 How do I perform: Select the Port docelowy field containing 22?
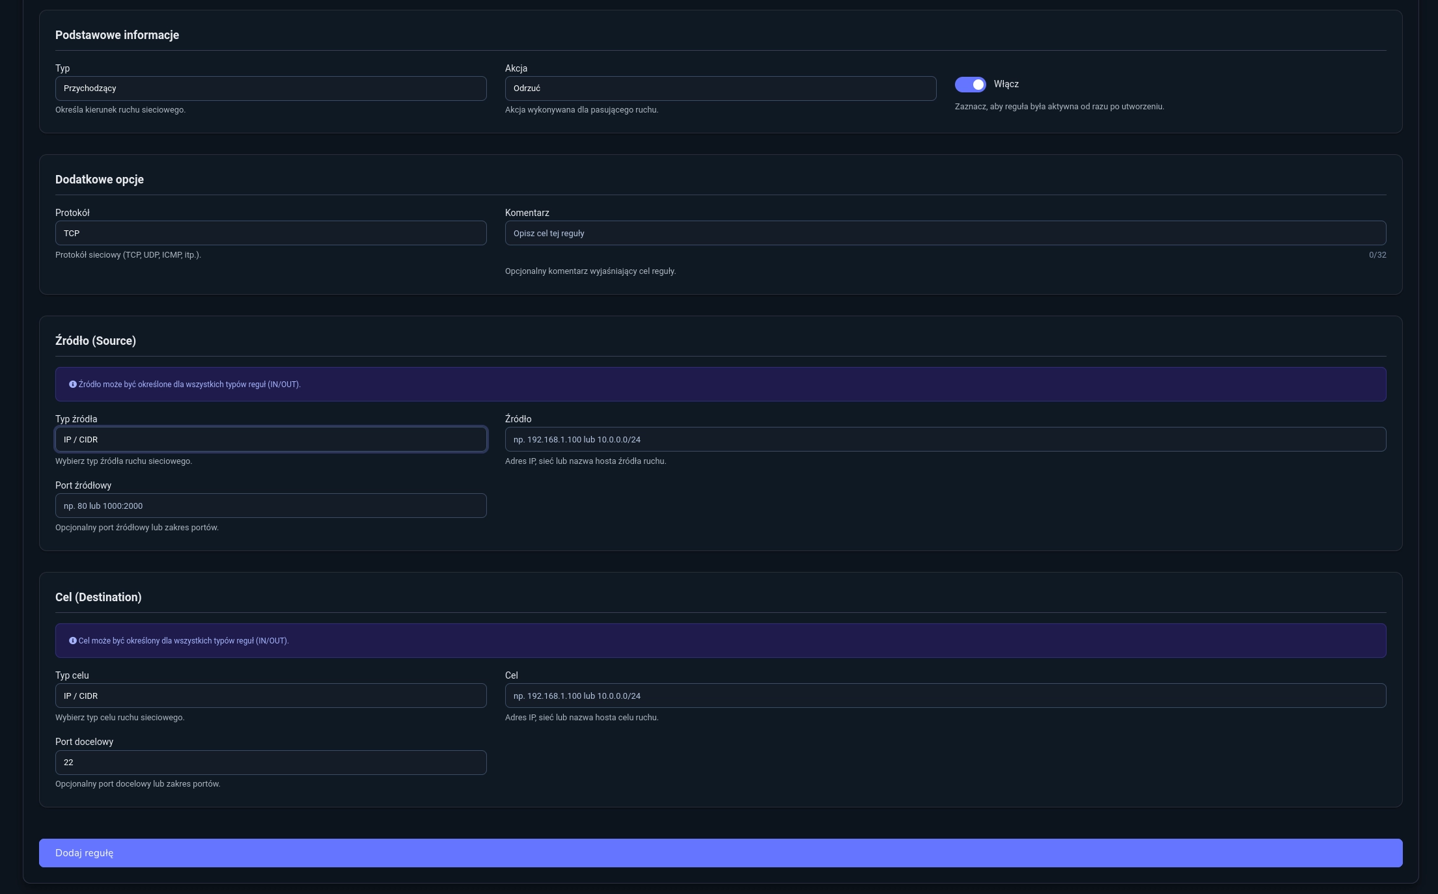point(271,763)
